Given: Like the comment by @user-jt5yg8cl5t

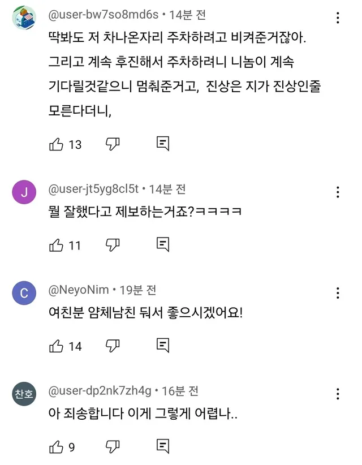Looking at the screenshot, I should point(57,245).
